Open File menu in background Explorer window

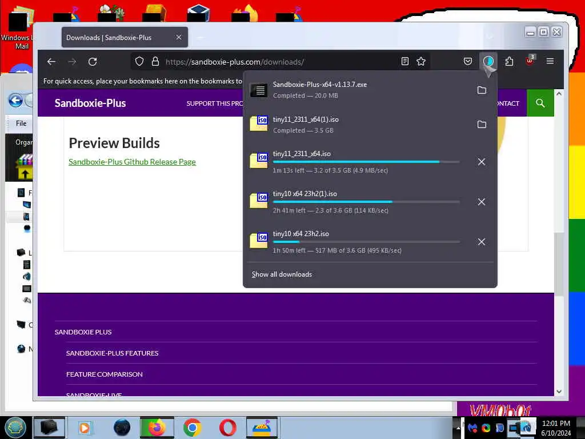[21, 123]
